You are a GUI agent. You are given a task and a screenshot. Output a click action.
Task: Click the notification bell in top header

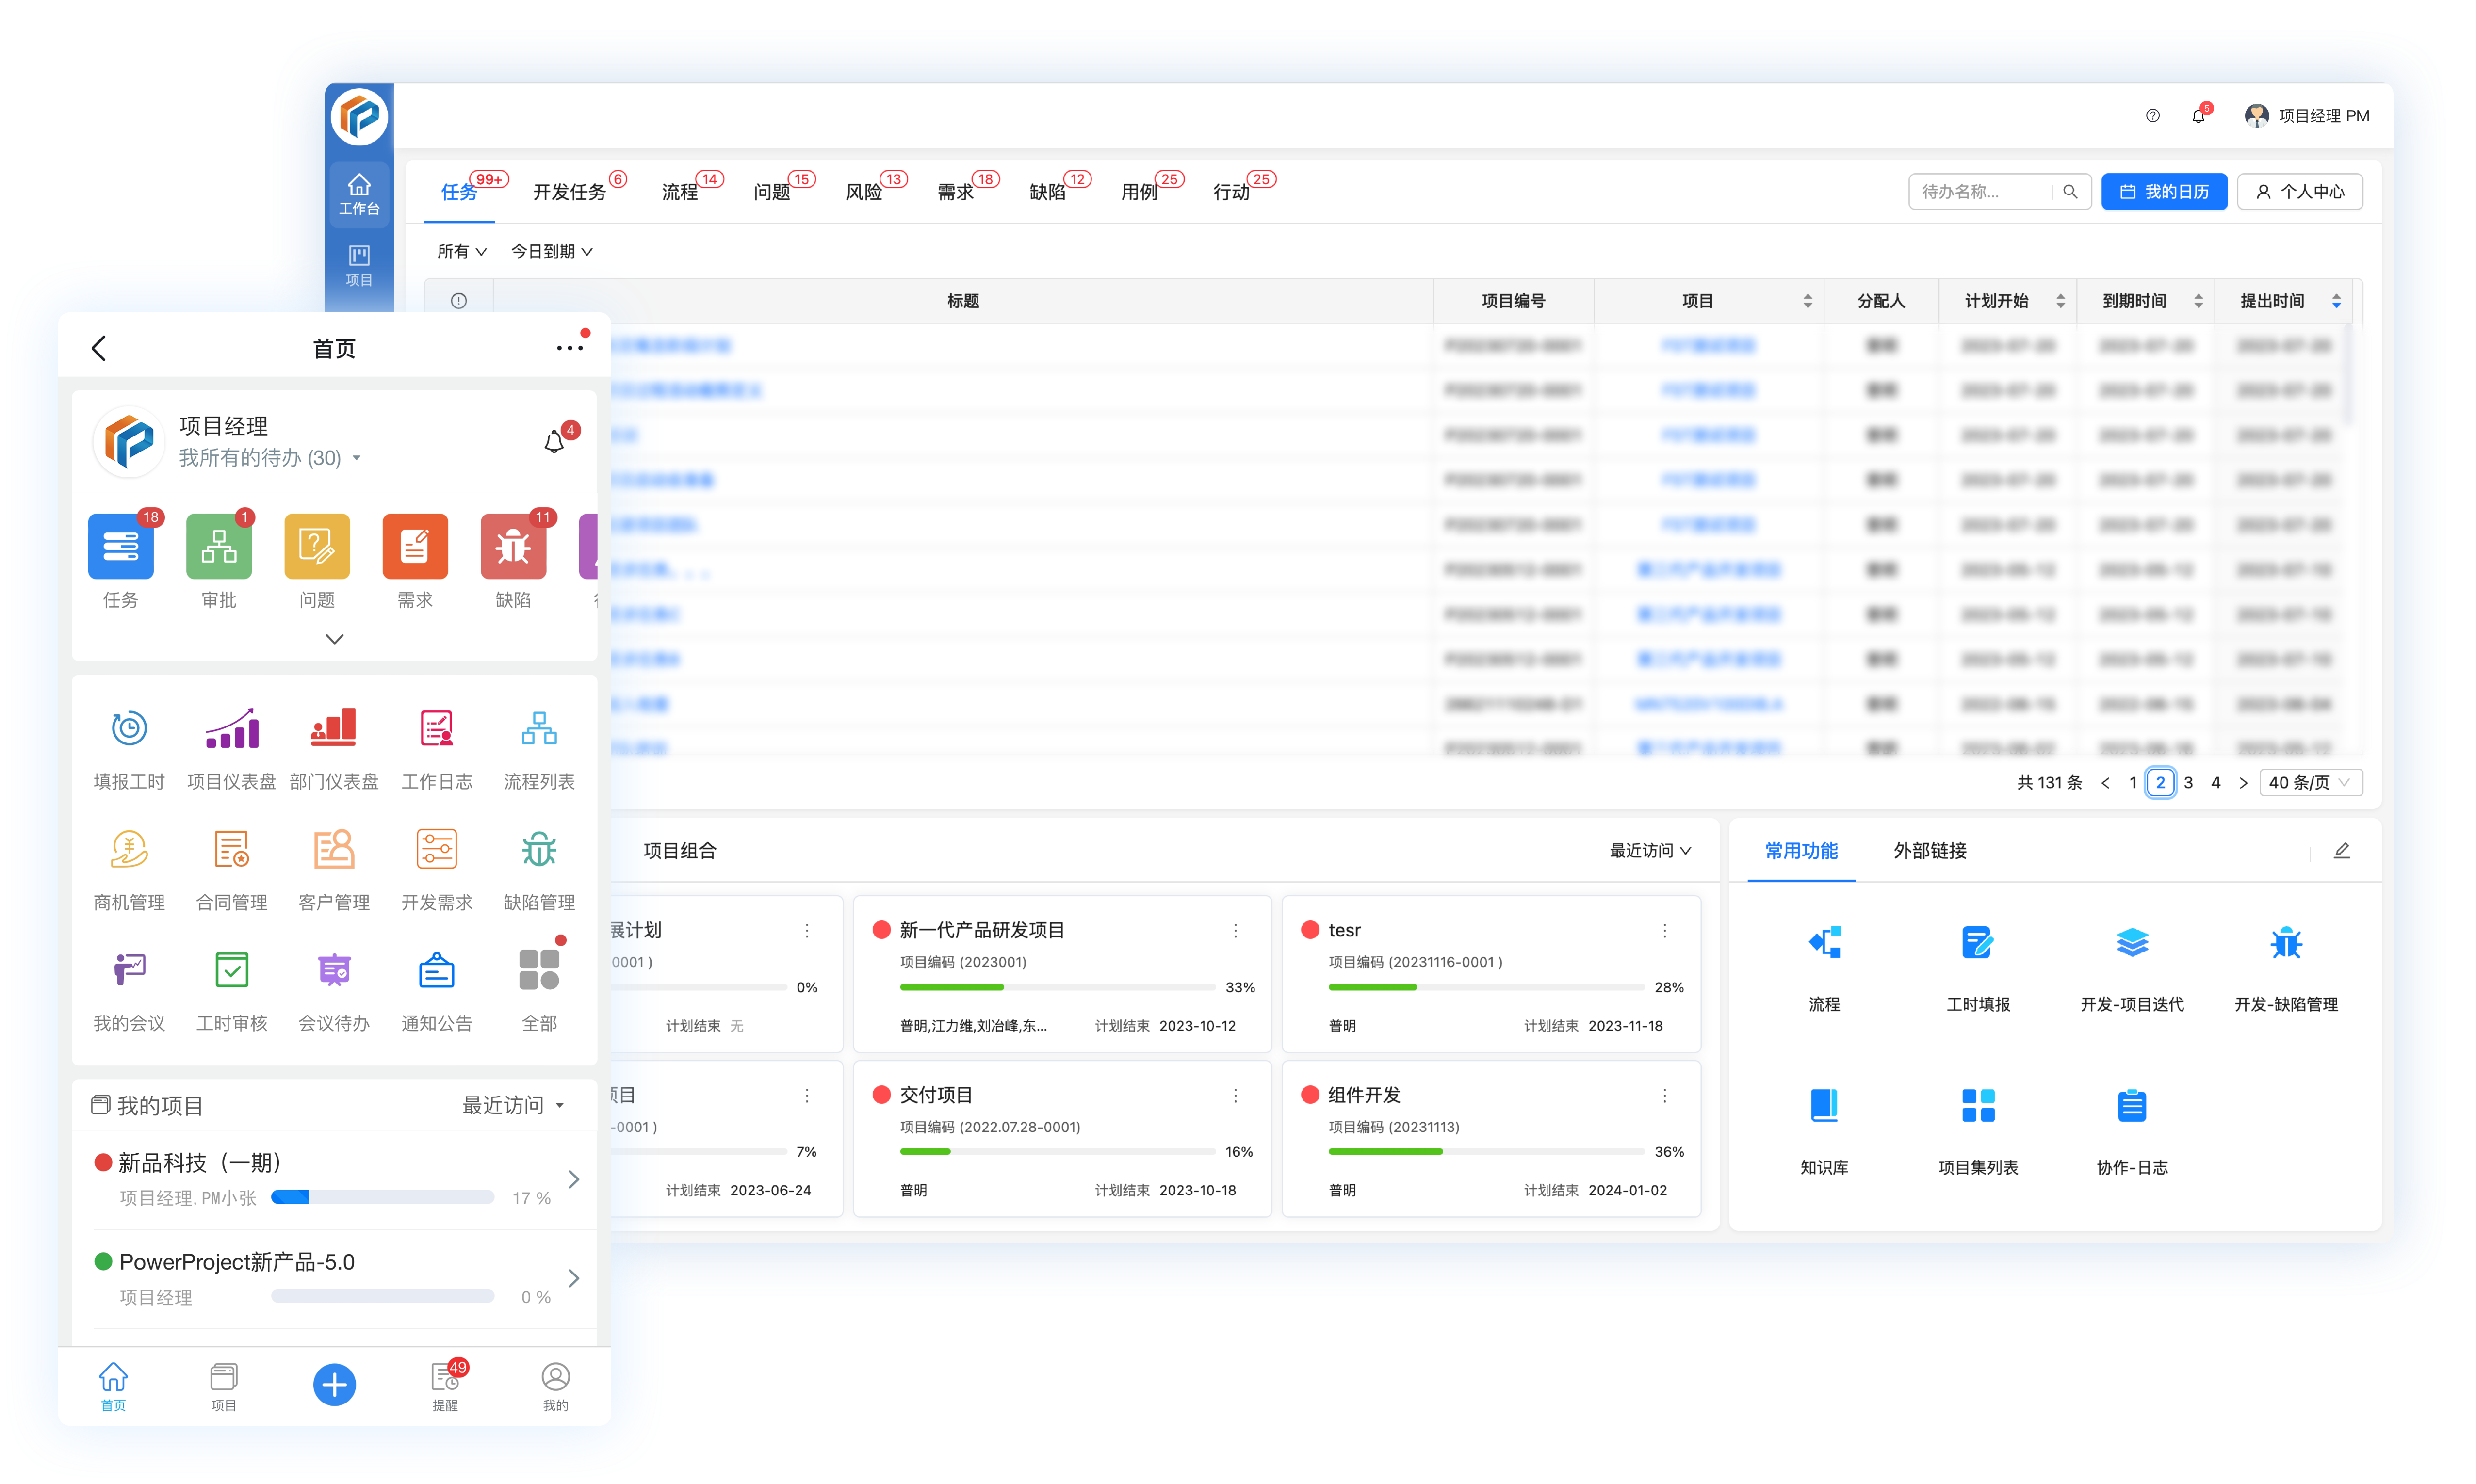pos(2197,116)
